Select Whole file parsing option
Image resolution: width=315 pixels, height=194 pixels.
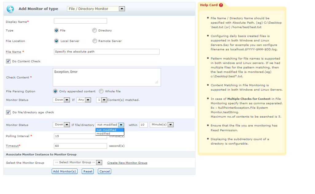[x=101, y=91]
